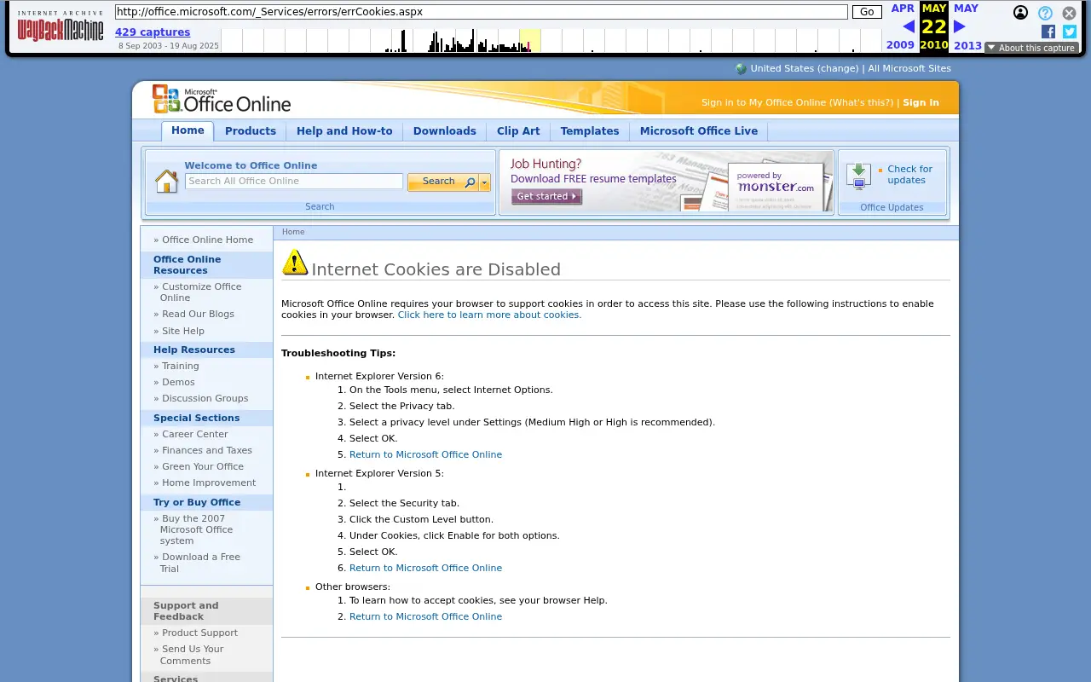This screenshot has width=1091, height=682.
Task: Open the Wayback help question-mark icon
Action: click(1045, 13)
